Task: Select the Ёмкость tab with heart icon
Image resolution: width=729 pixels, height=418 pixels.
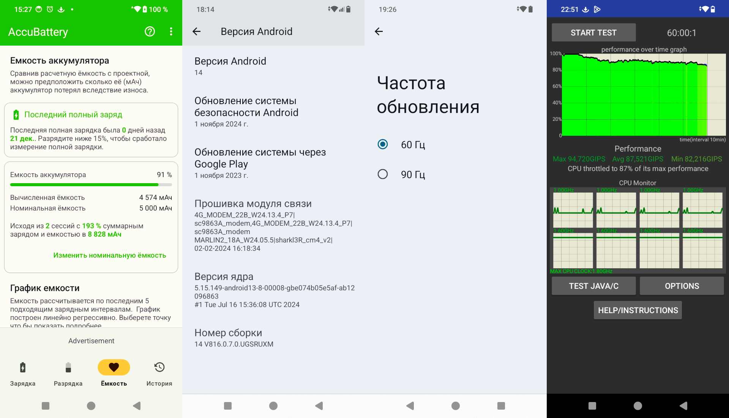Action: coord(114,374)
